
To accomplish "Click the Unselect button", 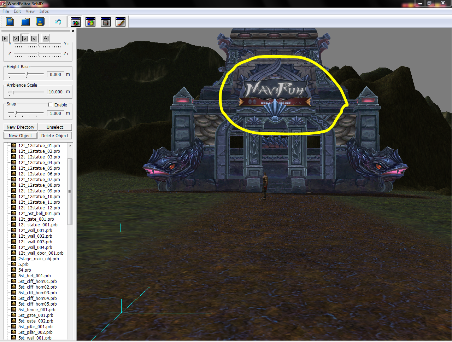I will (x=55, y=127).
